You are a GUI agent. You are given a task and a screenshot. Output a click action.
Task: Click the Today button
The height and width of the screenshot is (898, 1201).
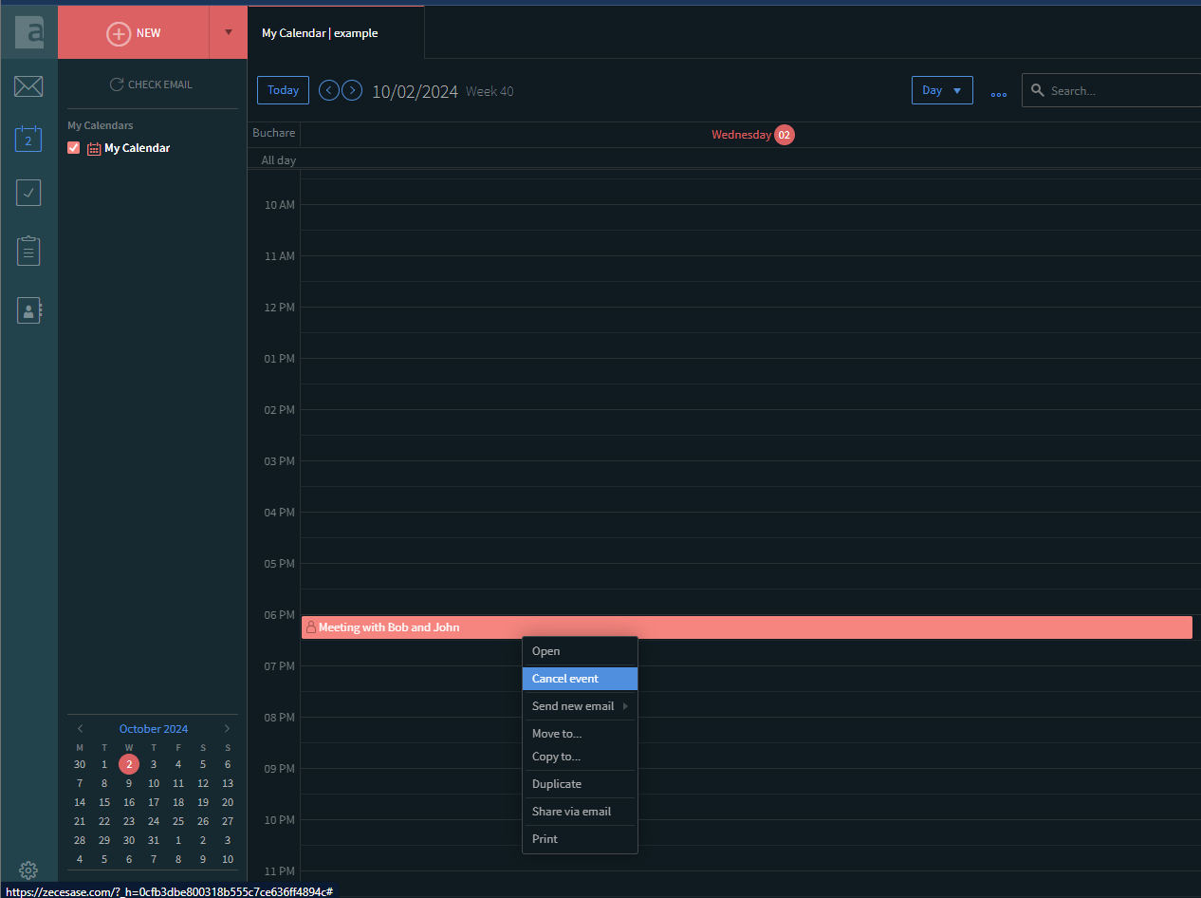283,90
